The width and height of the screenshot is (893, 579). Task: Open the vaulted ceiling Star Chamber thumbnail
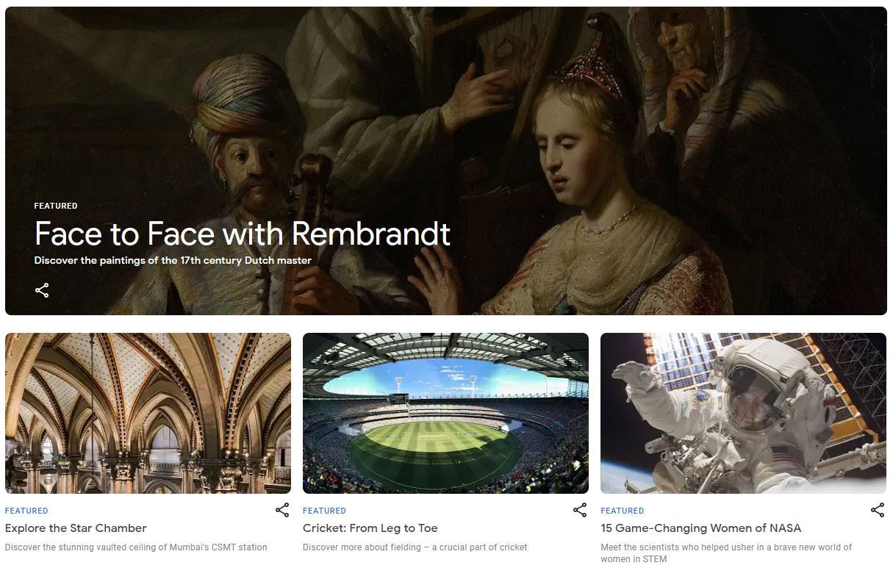(148, 413)
